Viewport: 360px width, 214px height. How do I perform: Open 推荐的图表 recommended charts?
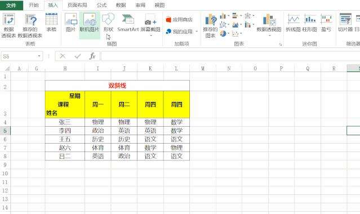(210, 25)
